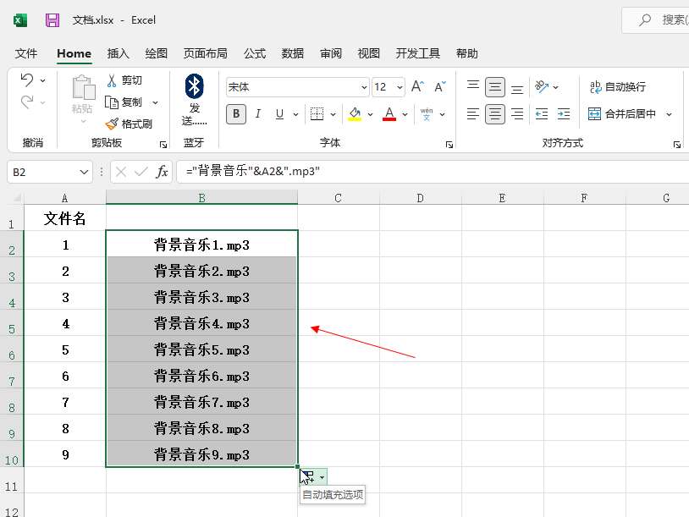The width and height of the screenshot is (689, 517).
Task: Toggle Top Align
Action: 473,86
